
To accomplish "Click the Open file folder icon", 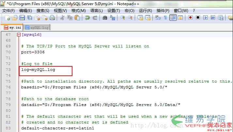I will pos(15,18).
